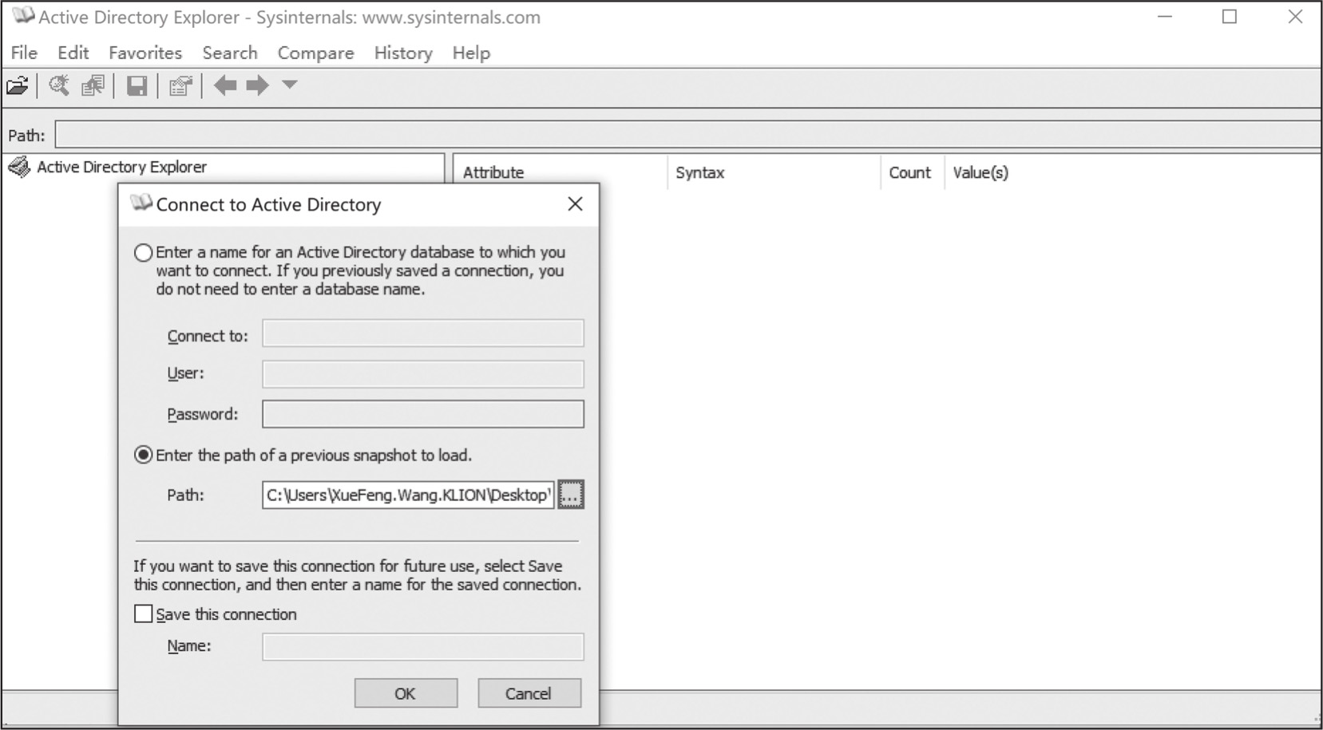Click the Properties toolbar icon

181,85
